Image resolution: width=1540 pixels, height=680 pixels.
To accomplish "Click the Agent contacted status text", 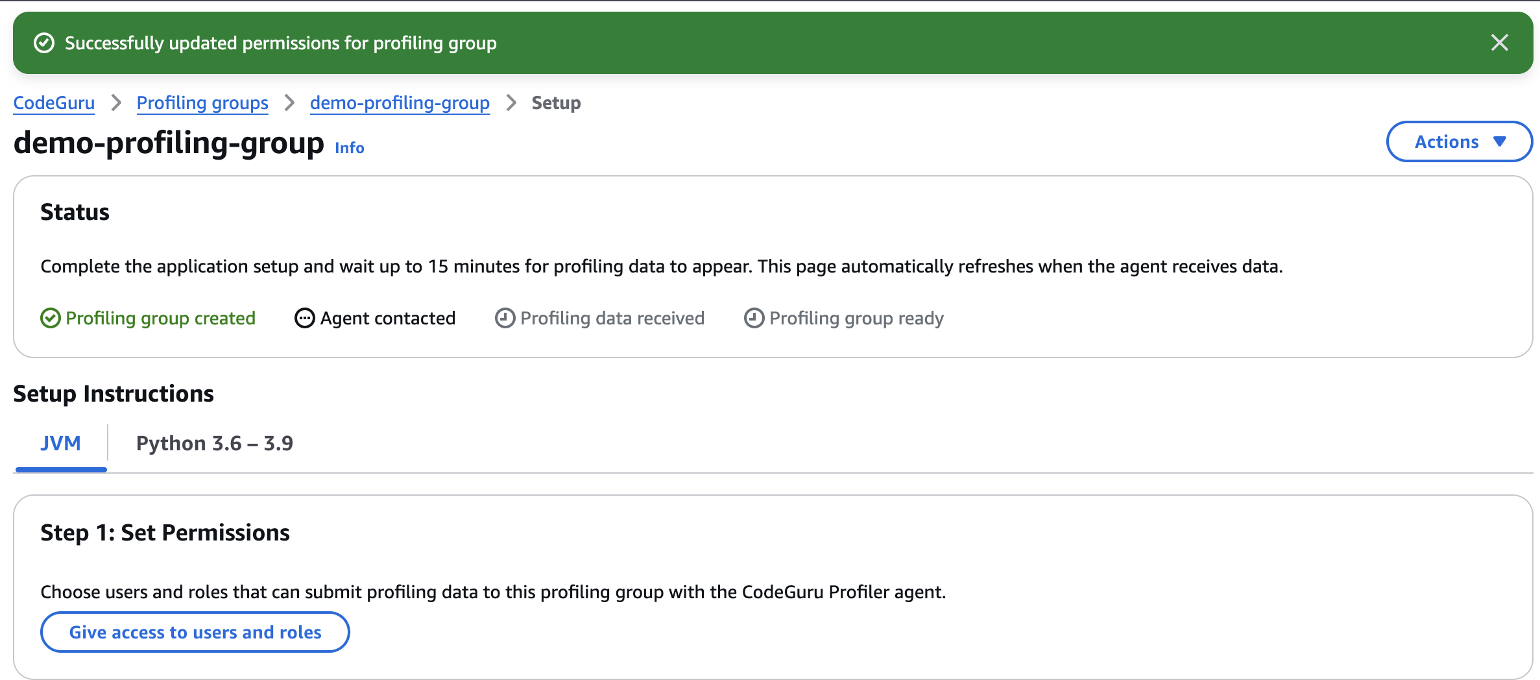I will point(388,318).
